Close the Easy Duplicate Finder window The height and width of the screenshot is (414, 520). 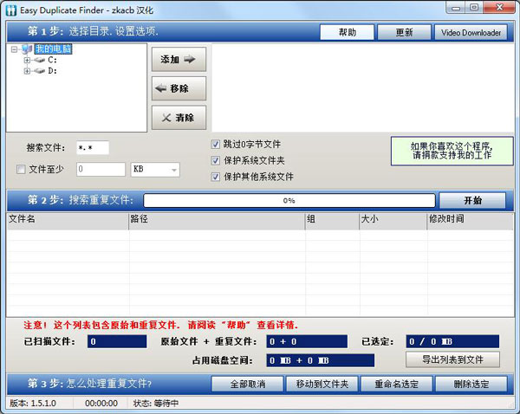[499, 8]
